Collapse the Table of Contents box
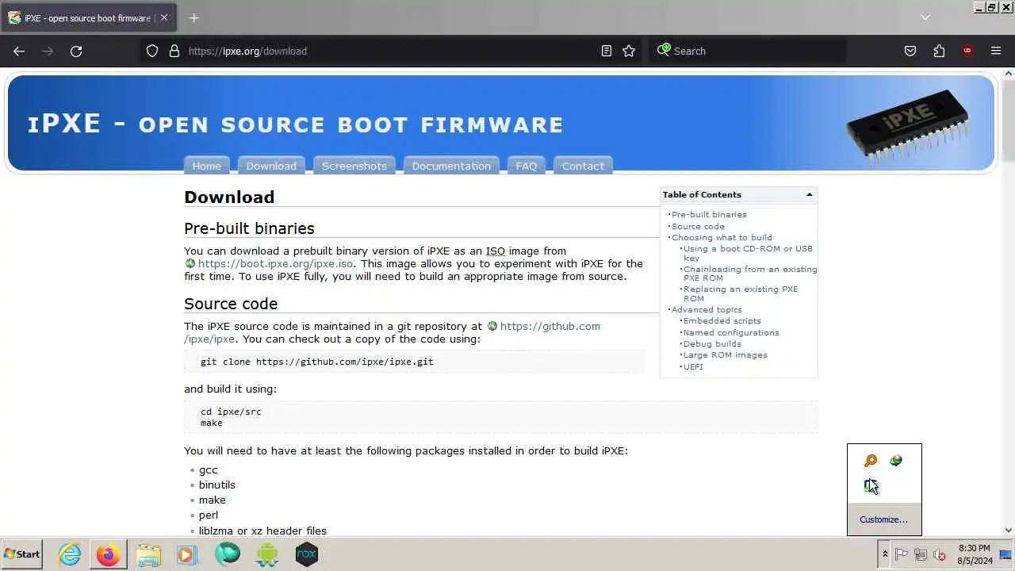Viewport: 1015px width, 571px height. (809, 194)
